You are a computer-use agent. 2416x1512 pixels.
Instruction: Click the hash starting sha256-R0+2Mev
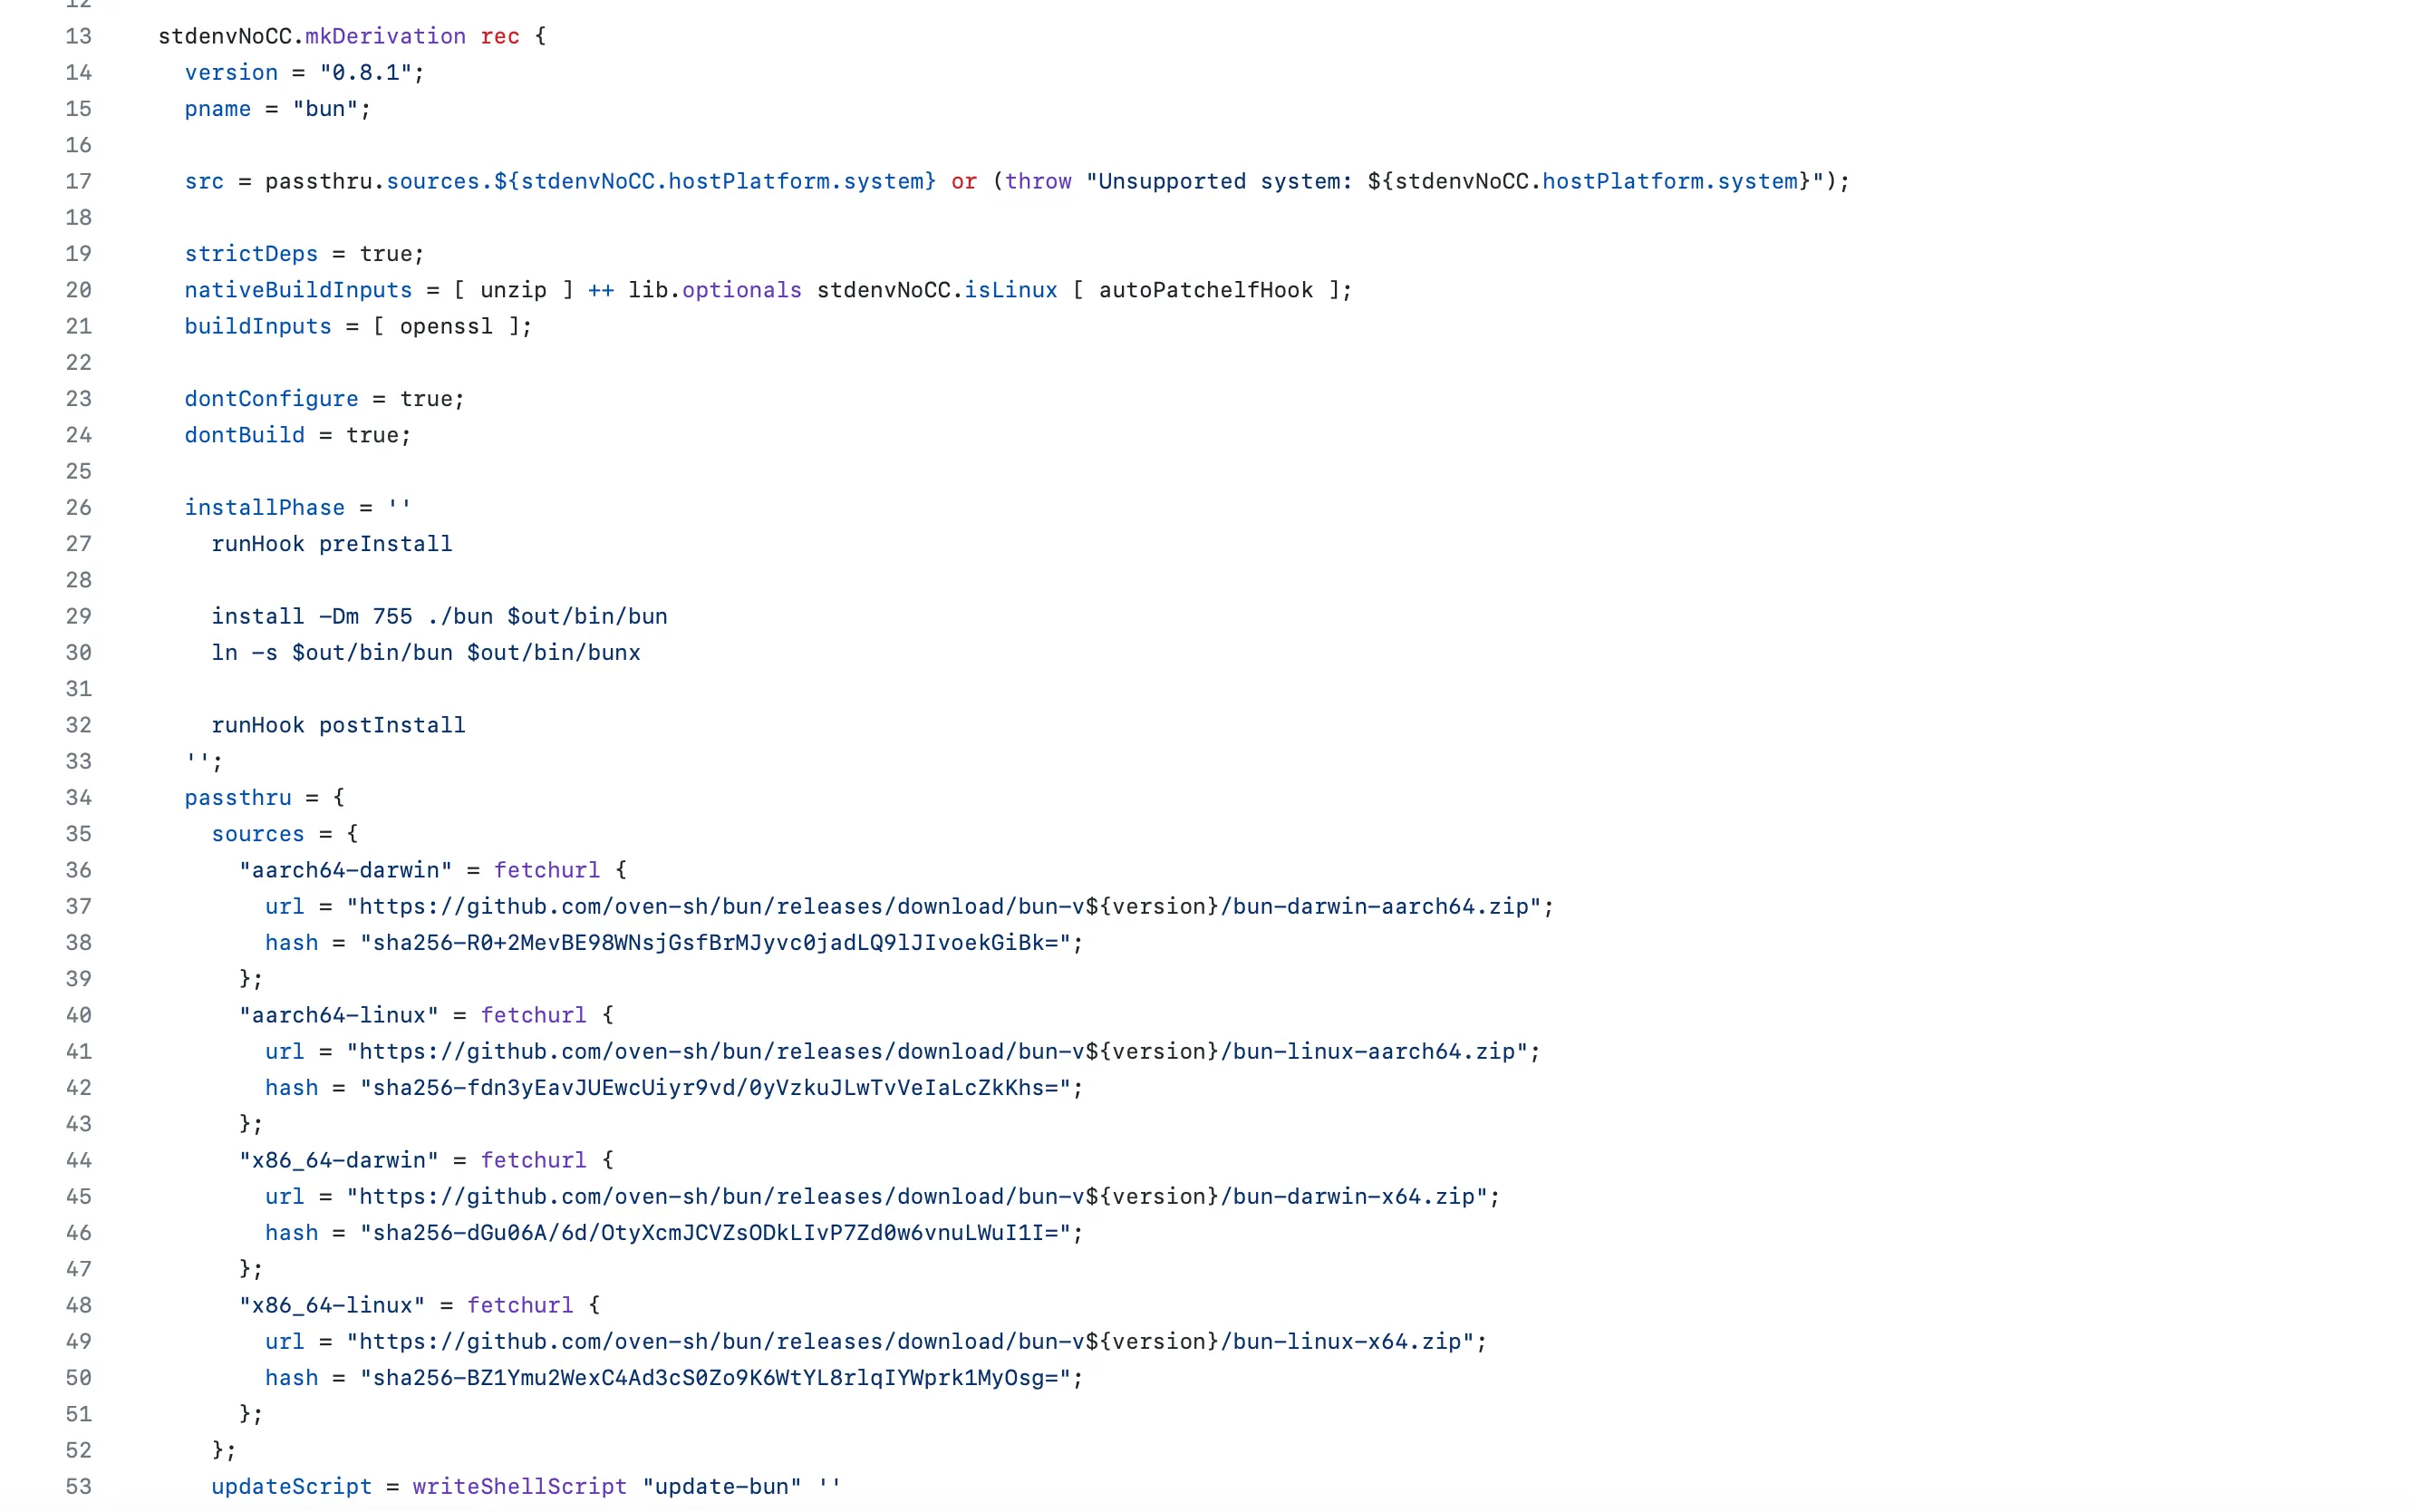pyautogui.click(x=716, y=942)
